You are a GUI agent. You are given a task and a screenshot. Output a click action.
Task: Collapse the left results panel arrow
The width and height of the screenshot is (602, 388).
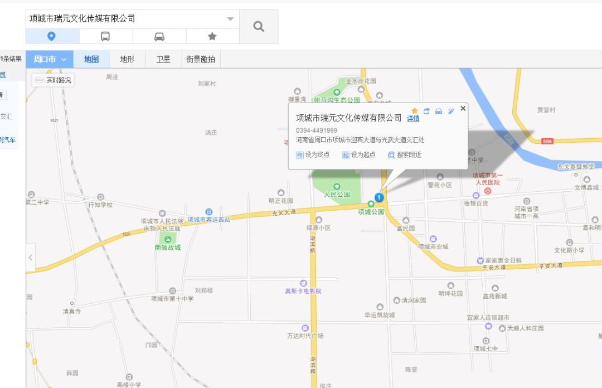[31, 258]
